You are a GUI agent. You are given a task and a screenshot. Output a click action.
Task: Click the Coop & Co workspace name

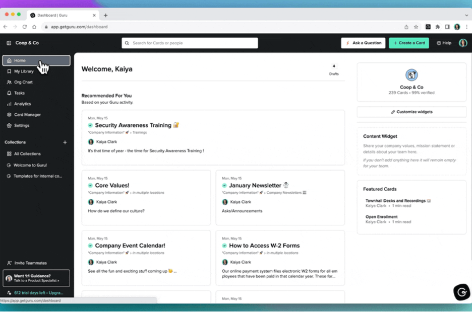27,43
